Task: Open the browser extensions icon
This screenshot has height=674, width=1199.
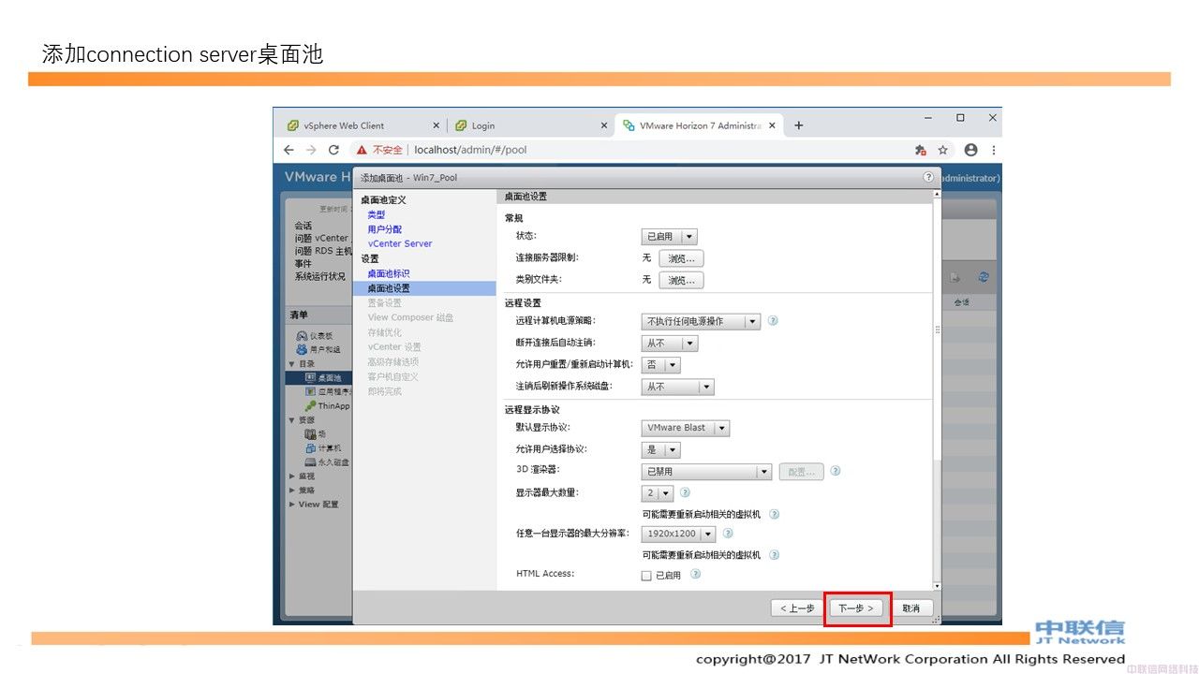Action: point(921,150)
